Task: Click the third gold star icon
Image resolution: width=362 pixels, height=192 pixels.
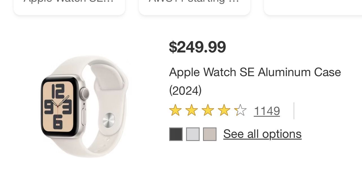Action: coord(208,110)
